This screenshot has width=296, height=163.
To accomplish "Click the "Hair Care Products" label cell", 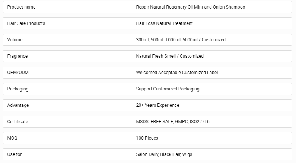I will point(26,23).
